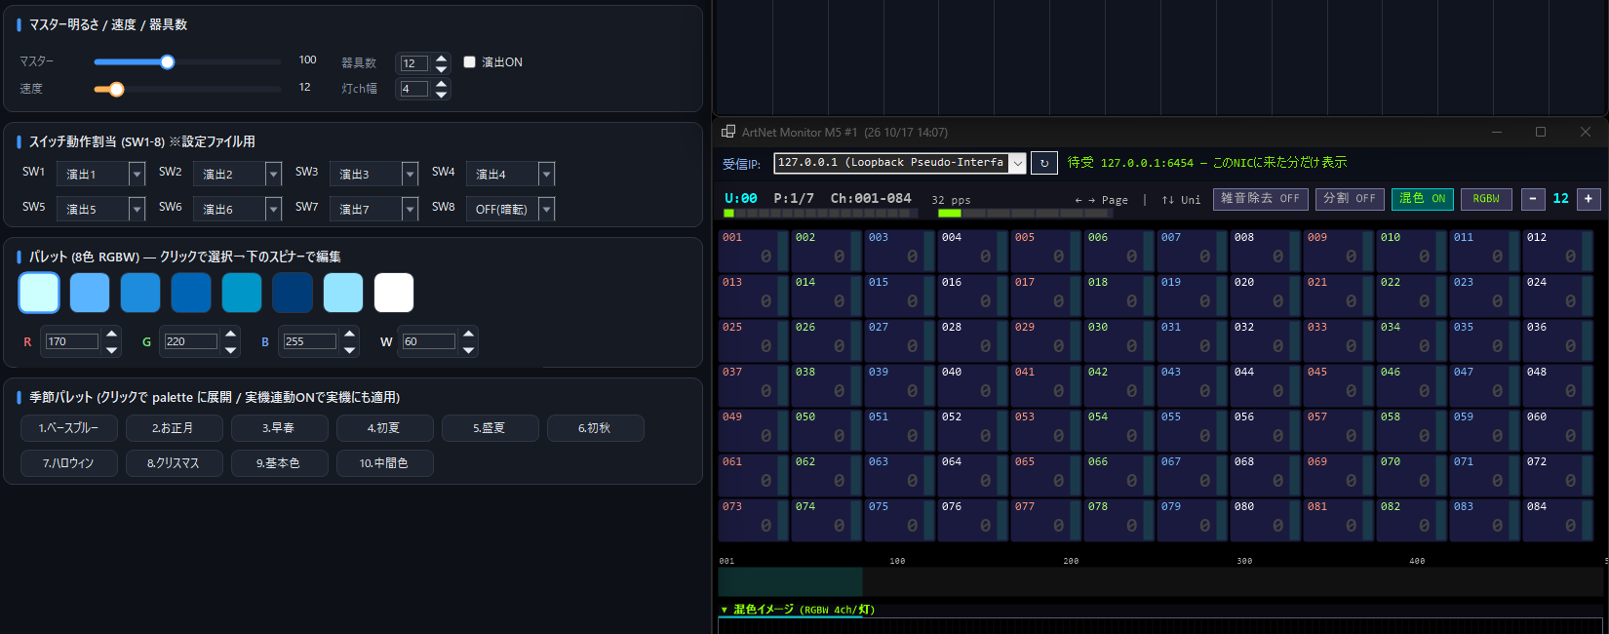Increase the B color value with its up arrow
The height and width of the screenshot is (634, 1609).
[x=349, y=335]
